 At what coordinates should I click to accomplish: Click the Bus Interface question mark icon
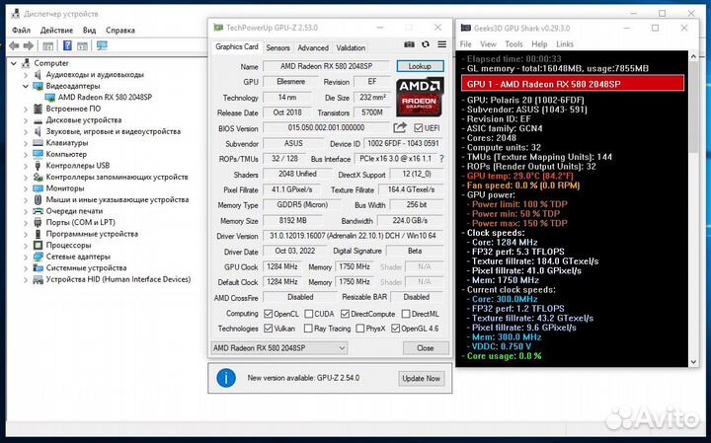click(x=441, y=159)
